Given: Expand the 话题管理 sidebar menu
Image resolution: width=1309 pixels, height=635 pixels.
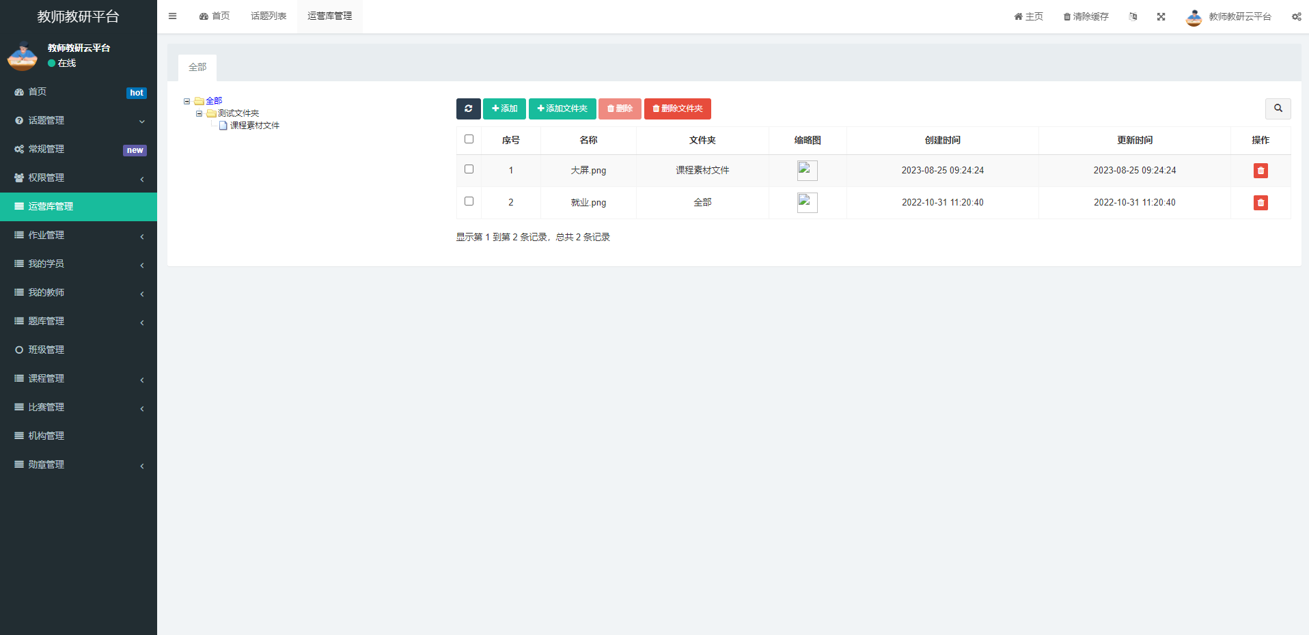Looking at the screenshot, I should pos(78,120).
